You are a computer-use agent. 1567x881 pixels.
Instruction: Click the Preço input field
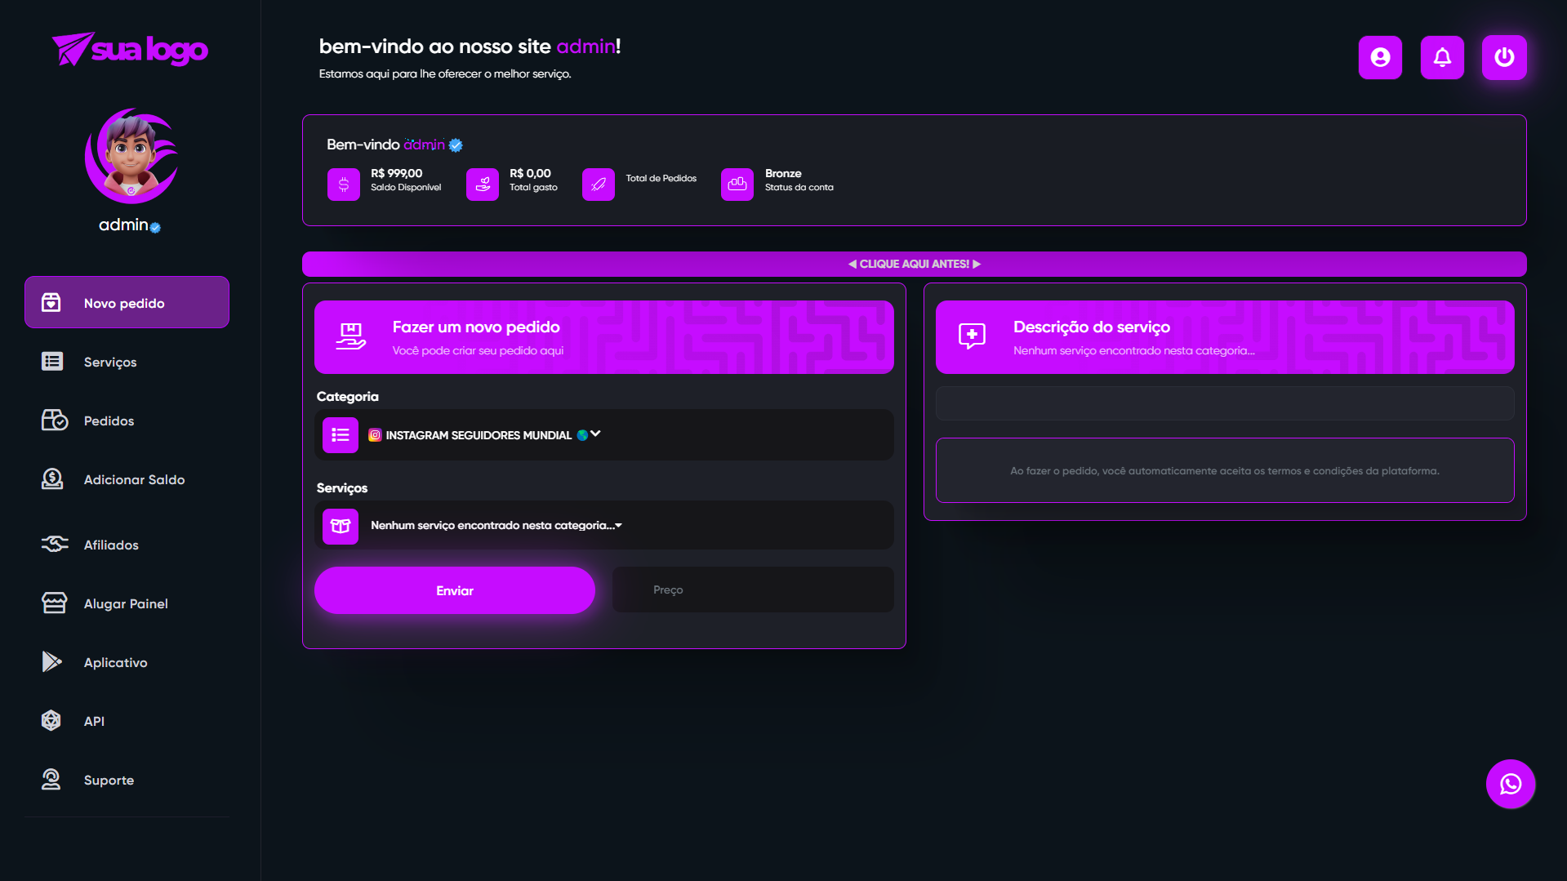pos(752,590)
